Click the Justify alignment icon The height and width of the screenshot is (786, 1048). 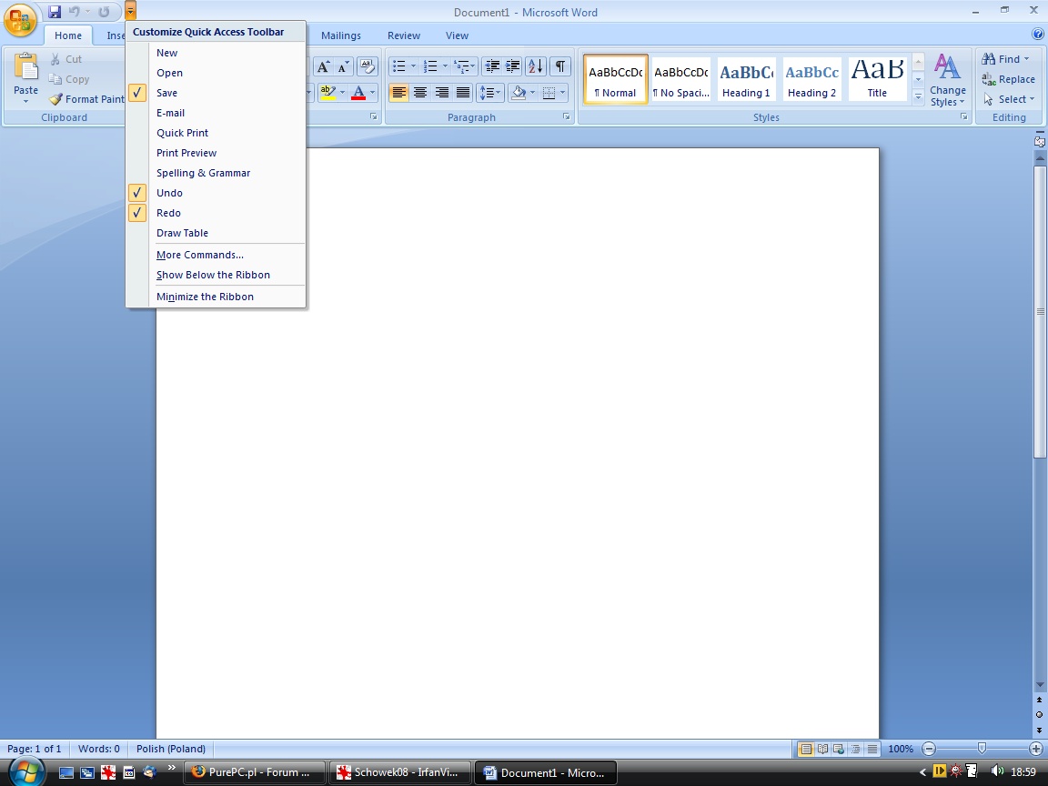pos(463,93)
